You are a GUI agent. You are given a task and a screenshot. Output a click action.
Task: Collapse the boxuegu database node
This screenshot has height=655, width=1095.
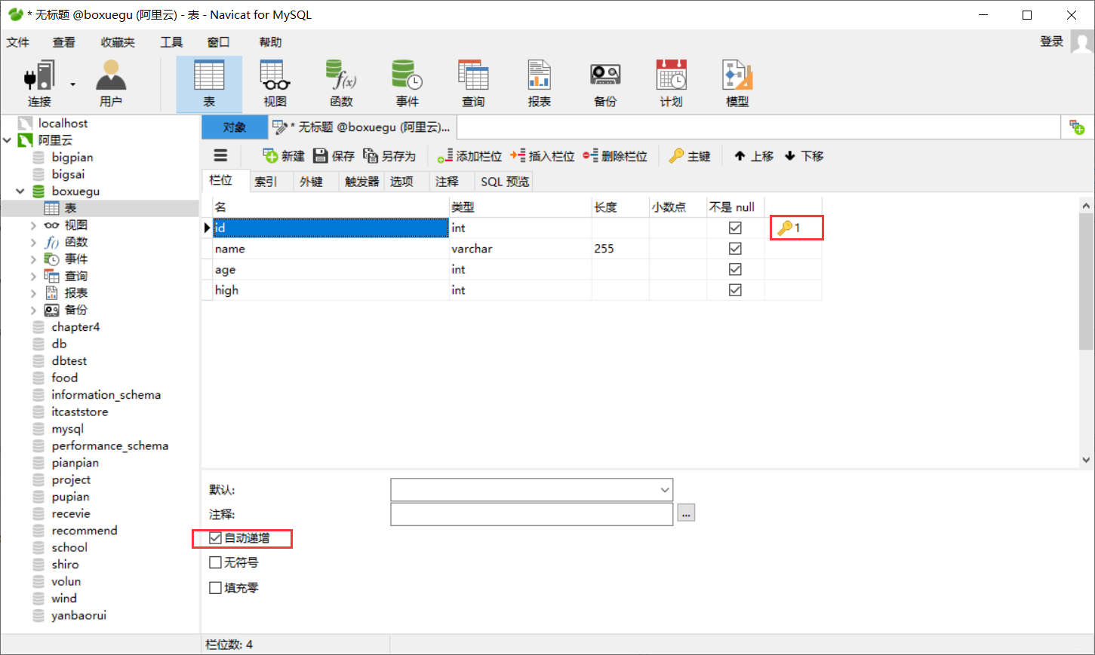pyautogui.click(x=20, y=191)
